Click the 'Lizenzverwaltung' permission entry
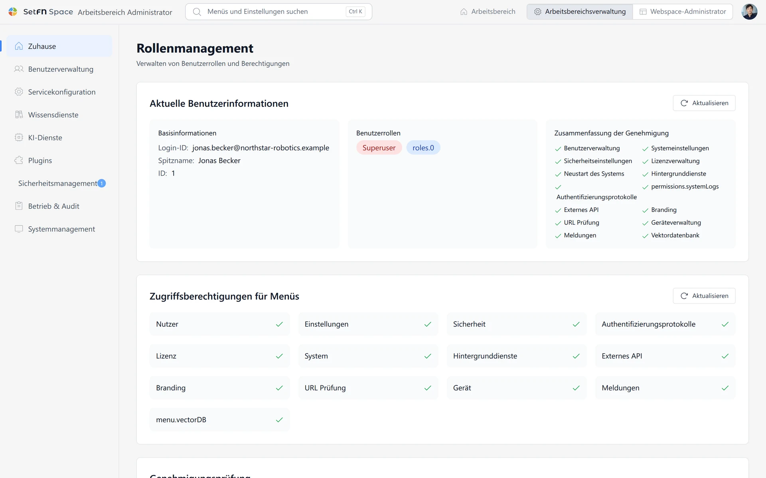 (675, 161)
